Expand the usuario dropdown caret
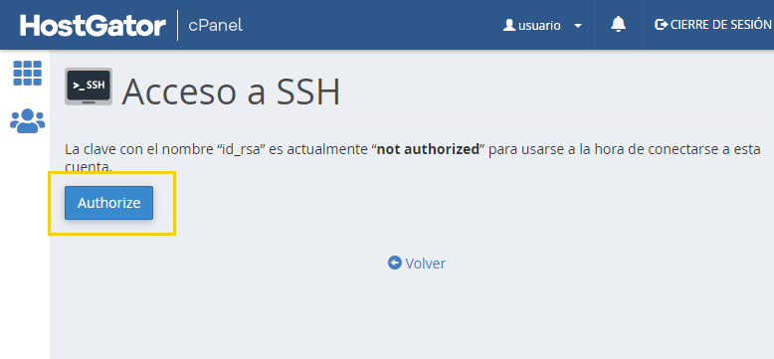 coord(578,26)
